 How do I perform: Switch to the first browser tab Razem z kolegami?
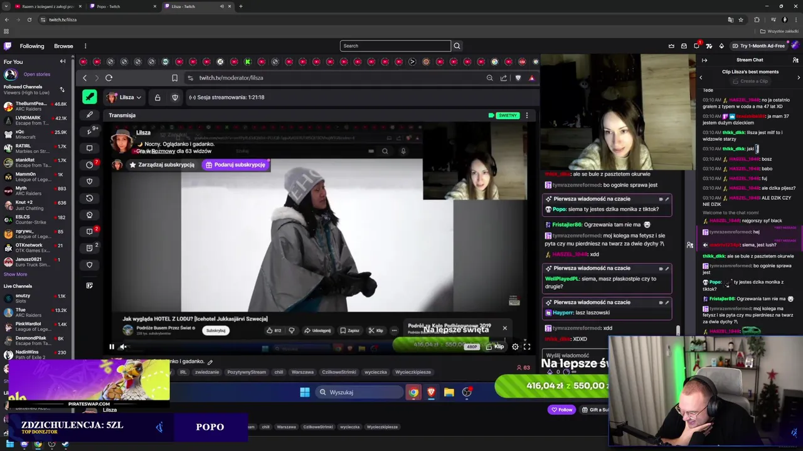(x=48, y=6)
